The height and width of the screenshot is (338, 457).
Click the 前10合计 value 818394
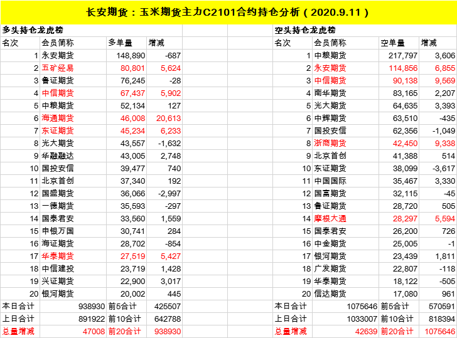pyautogui.click(x=438, y=319)
